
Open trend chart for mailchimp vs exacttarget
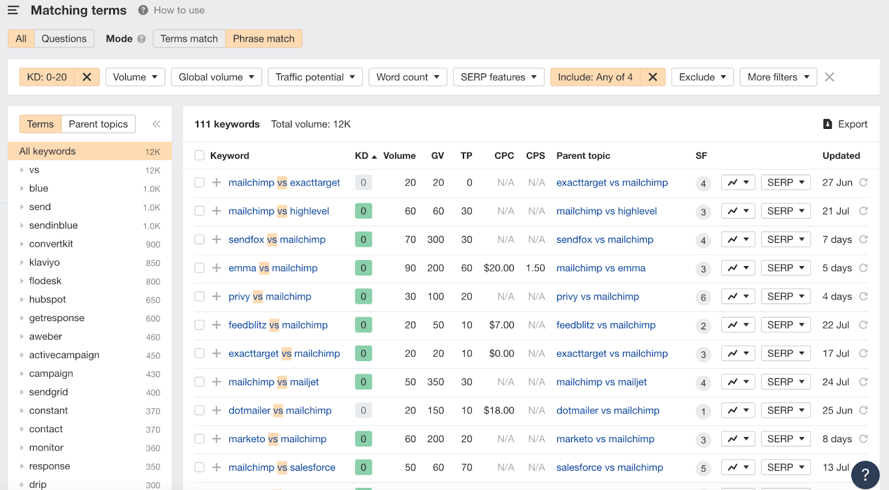[738, 182]
